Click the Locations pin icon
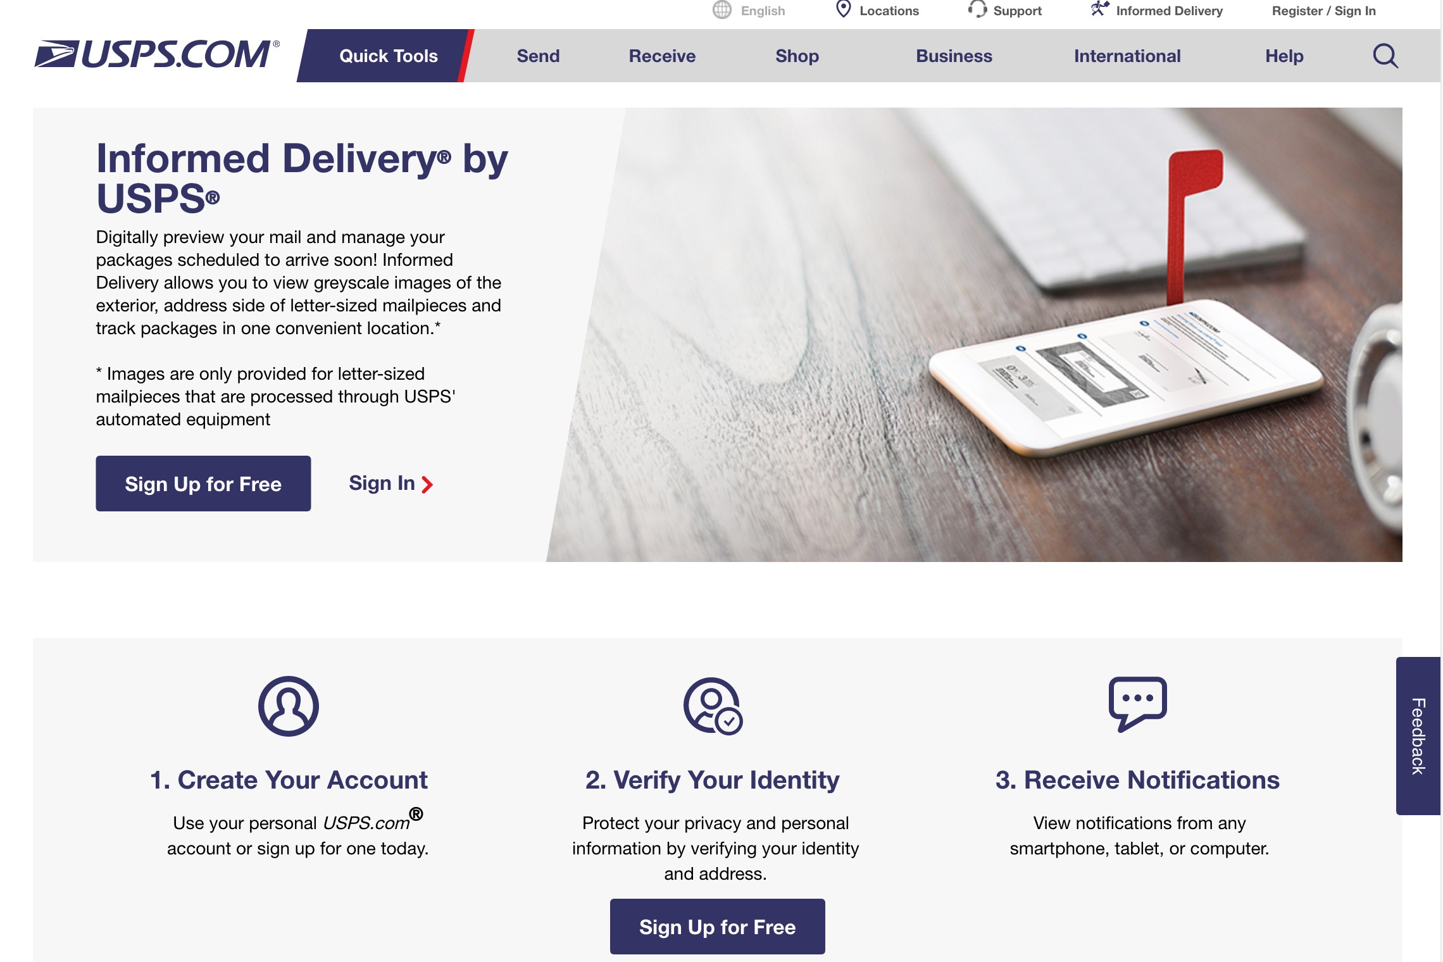This screenshot has height=962, width=1443. click(x=843, y=11)
